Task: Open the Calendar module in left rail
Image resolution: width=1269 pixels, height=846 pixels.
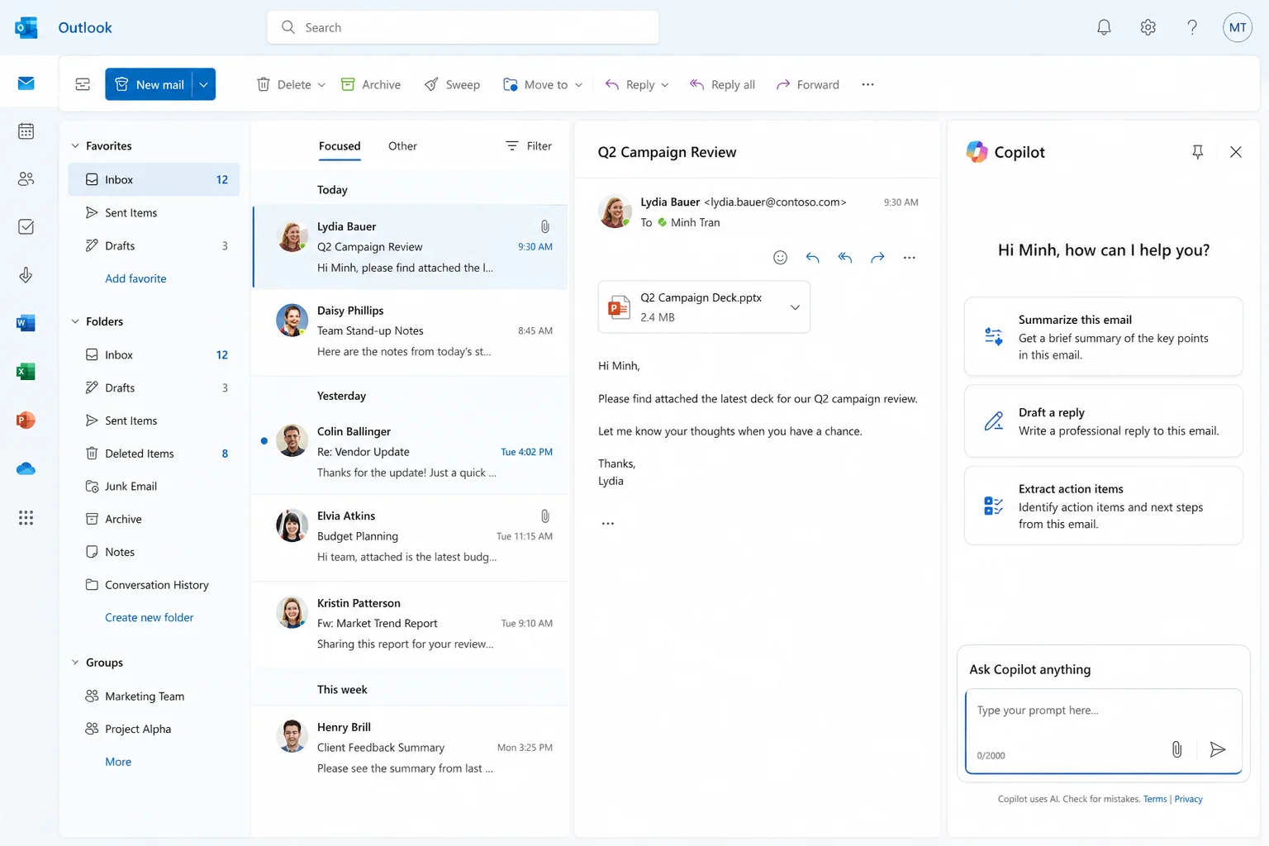Action: coord(26,131)
